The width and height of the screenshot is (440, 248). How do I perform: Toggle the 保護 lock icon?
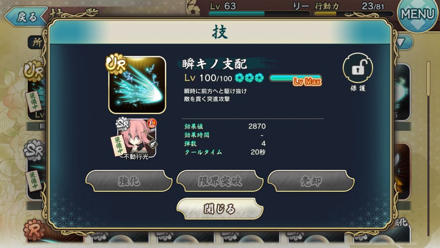pyautogui.click(x=358, y=68)
